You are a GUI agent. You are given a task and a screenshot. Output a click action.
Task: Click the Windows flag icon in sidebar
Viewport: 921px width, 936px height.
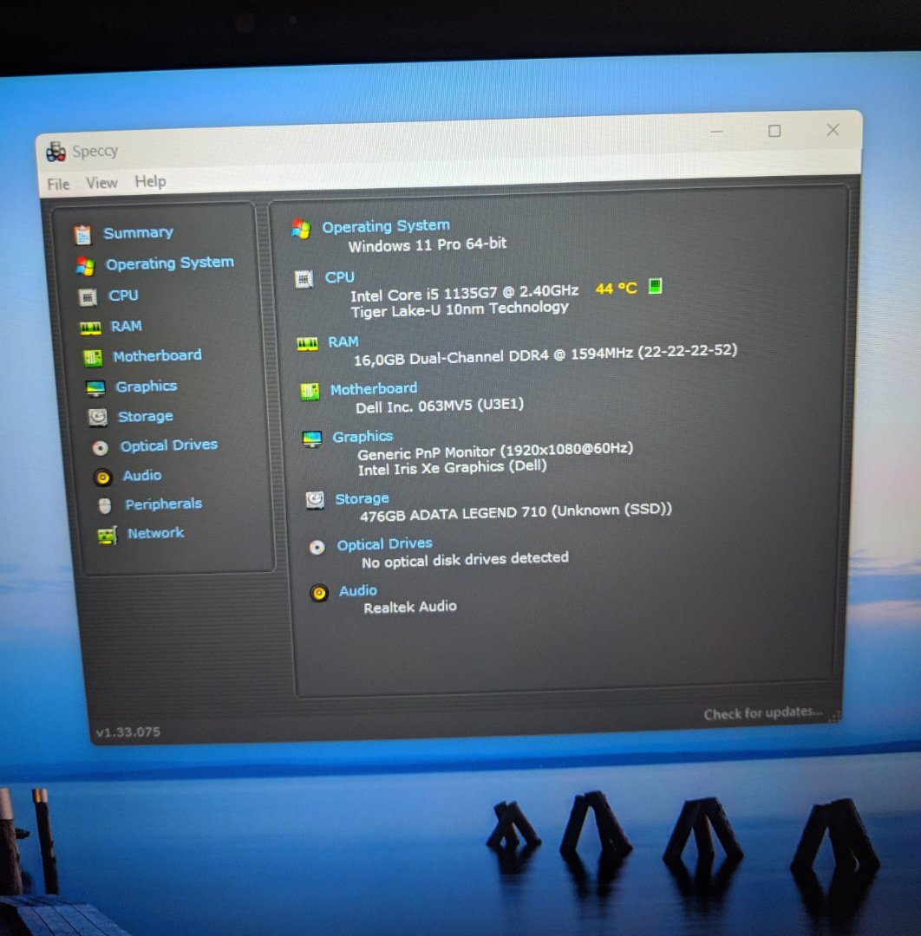tap(85, 266)
